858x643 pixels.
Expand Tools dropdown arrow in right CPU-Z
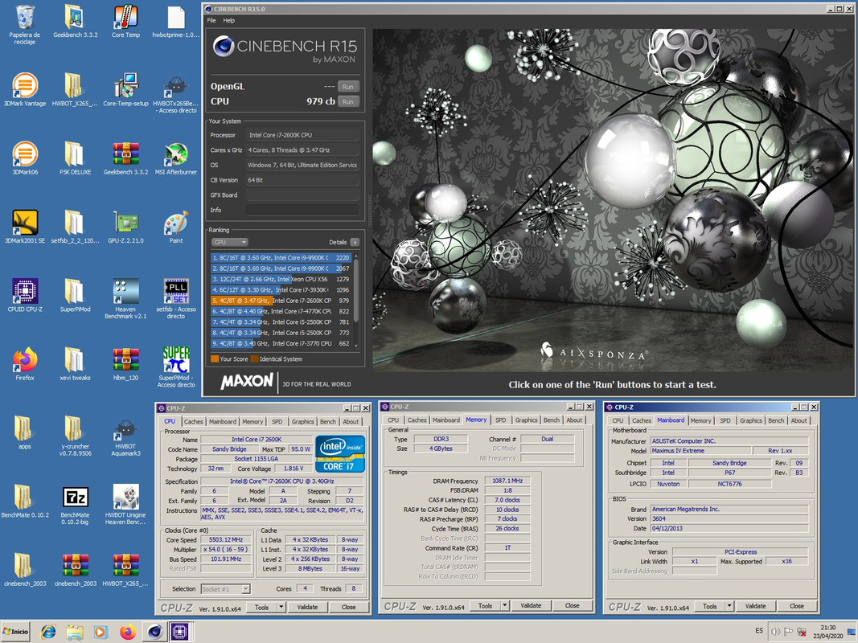[729, 606]
